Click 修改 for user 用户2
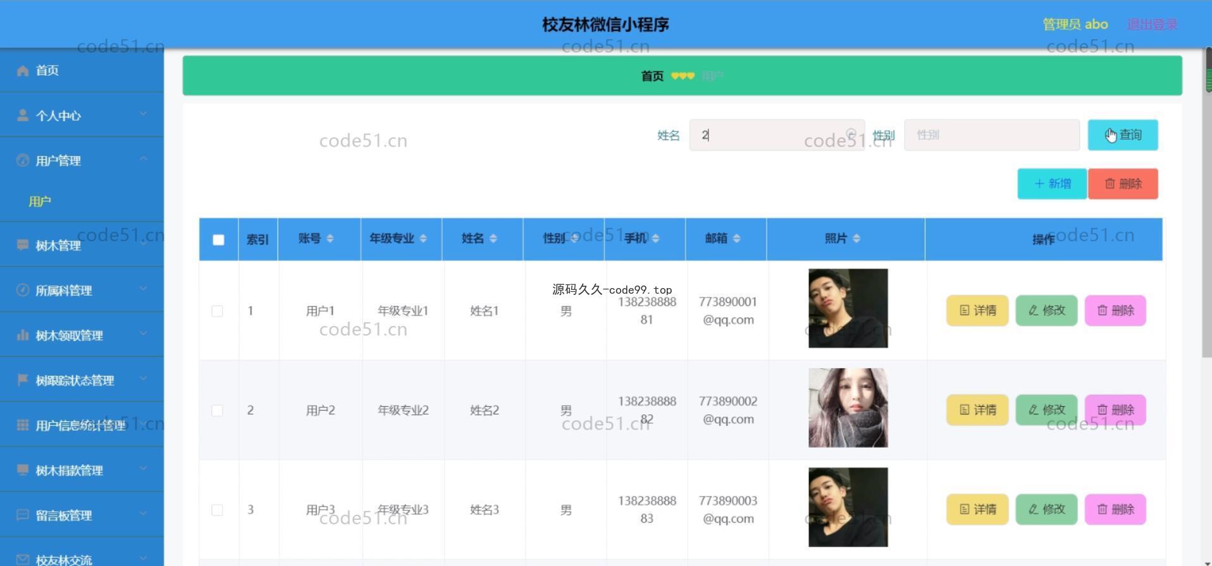The image size is (1212, 566). 1046,410
